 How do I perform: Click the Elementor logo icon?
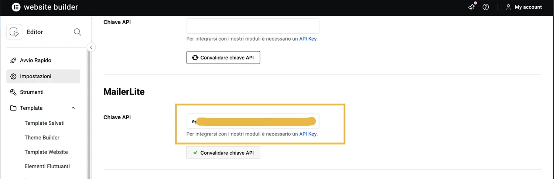[16, 7]
